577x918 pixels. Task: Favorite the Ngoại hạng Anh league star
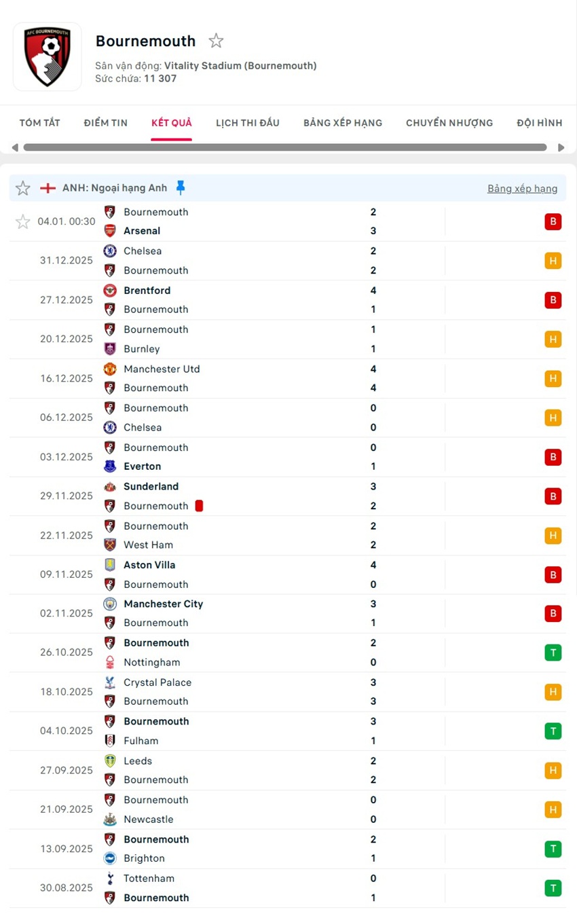click(x=22, y=188)
